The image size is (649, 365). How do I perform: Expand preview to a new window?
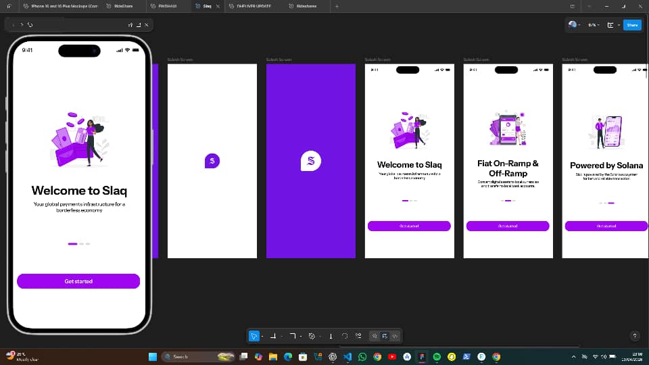(x=139, y=25)
